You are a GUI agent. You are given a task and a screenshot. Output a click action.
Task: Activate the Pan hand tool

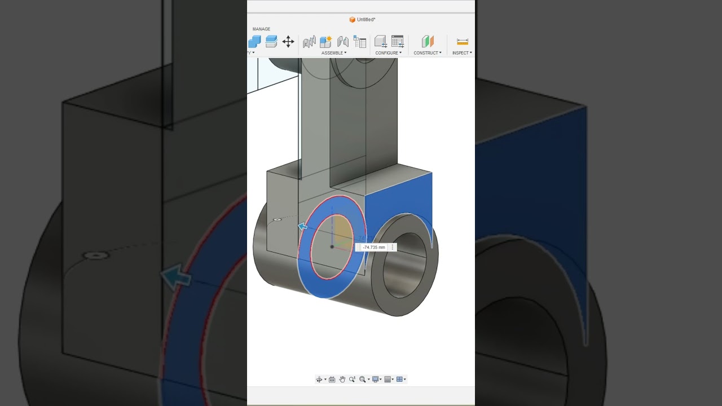point(342,379)
